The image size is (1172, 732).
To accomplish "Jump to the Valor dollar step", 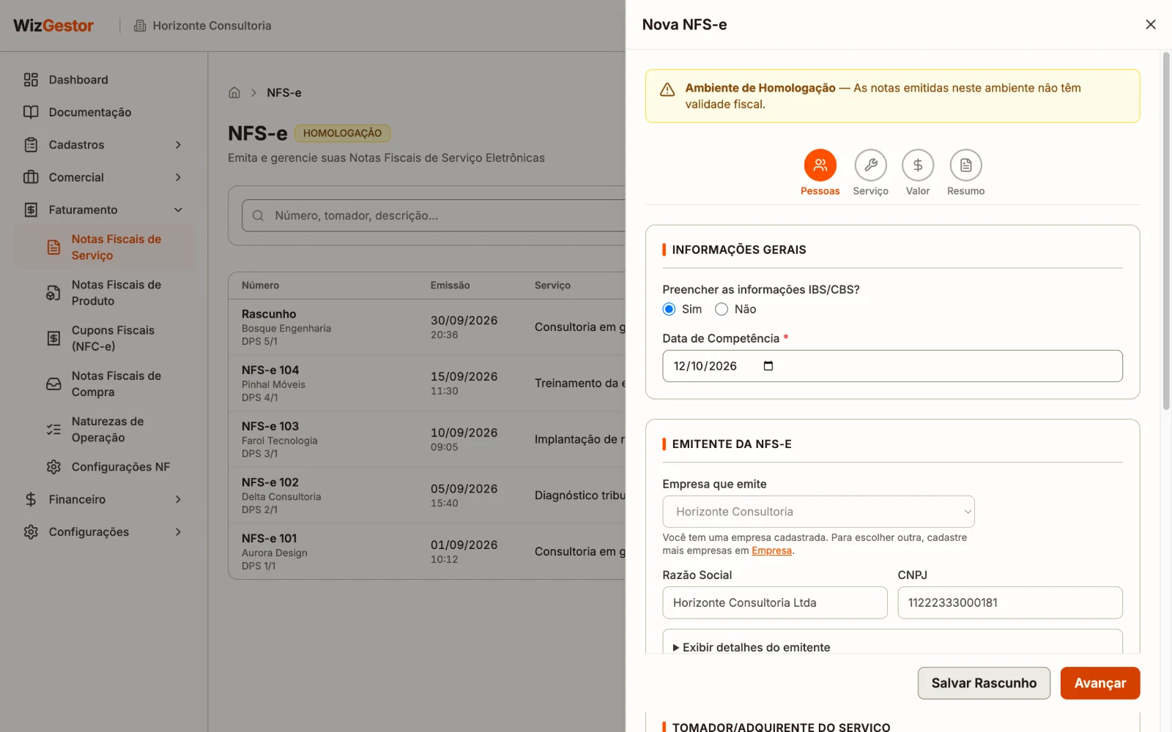I will point(917,165).
